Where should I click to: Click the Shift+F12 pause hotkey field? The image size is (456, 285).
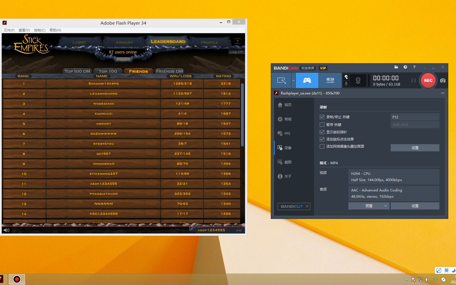tap(415, 125)
